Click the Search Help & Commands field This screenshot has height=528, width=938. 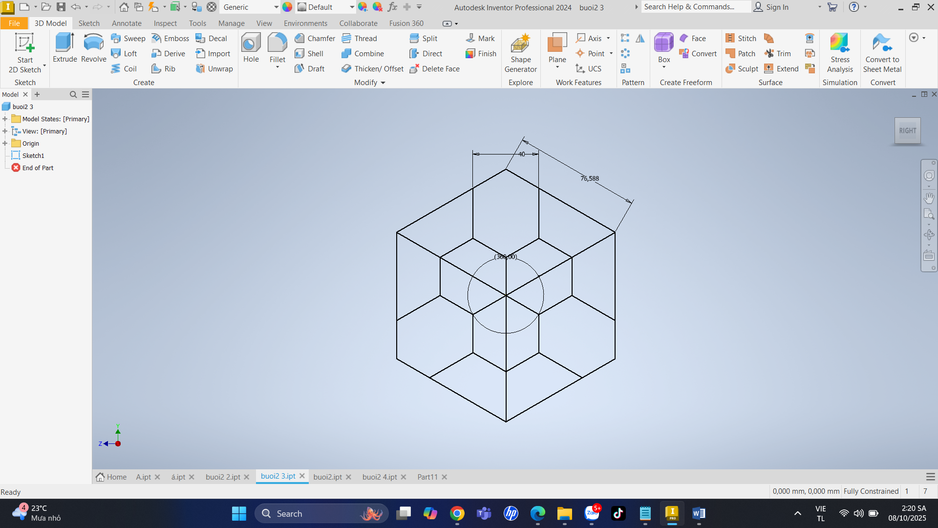[x=694, y=7]
